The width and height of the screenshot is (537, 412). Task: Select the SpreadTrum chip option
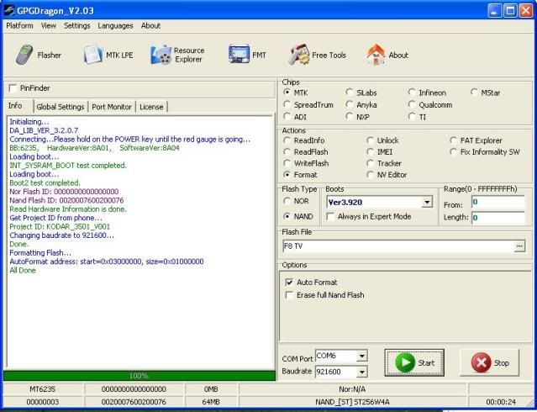pos(287,104)
